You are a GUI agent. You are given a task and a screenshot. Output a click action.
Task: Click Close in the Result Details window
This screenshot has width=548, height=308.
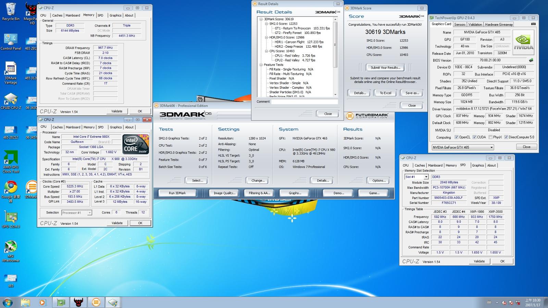tap(328, 114)
